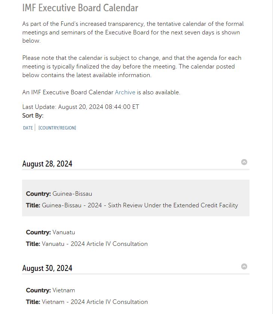Click the separator between DATE and COUNTRY/REGION

point(35,128)
